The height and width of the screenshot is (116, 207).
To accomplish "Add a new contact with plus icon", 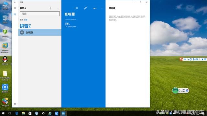I will click(x=50, y=8).
